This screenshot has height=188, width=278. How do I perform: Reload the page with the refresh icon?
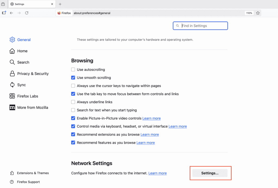pos(27,13)
